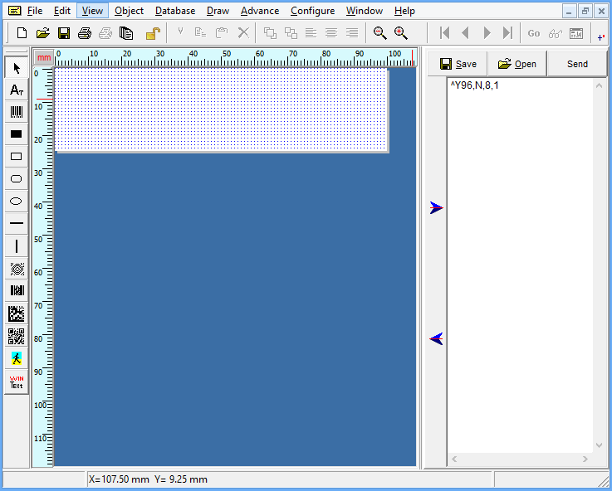Viewport: 612px width, 491px height.
Task: Click the new document icon
Action: [x=22, y=33]
